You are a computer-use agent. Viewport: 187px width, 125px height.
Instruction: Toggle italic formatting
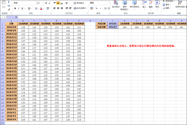tap(19, 8)
